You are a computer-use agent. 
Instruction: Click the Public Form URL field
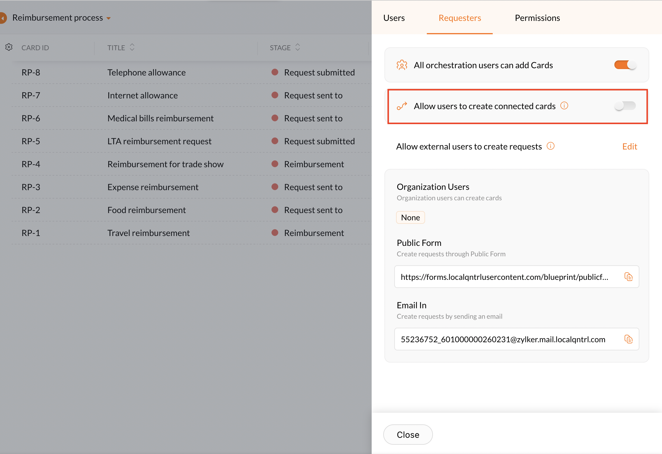click(x=504, y=277)
